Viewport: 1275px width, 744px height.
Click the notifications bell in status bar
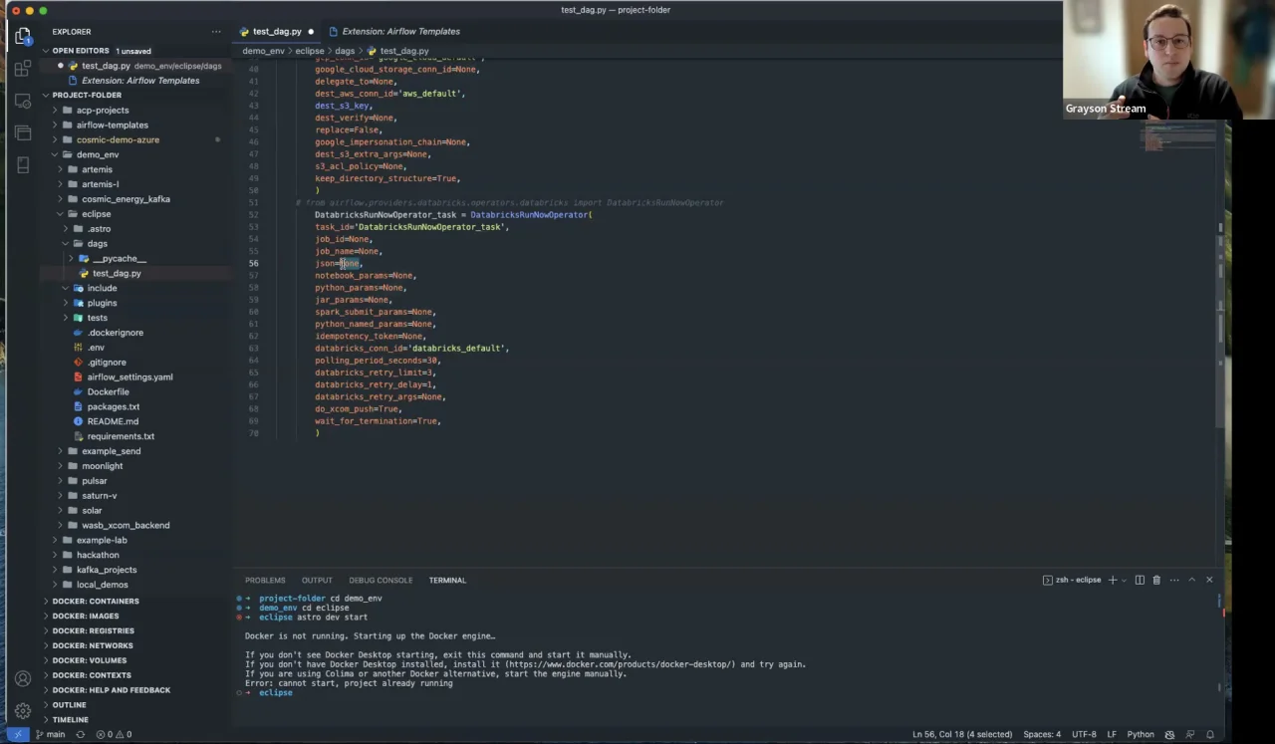tap(1210, 734)
